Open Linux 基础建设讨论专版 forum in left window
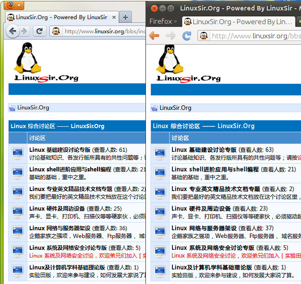301x284 pixels. [60, 150]
